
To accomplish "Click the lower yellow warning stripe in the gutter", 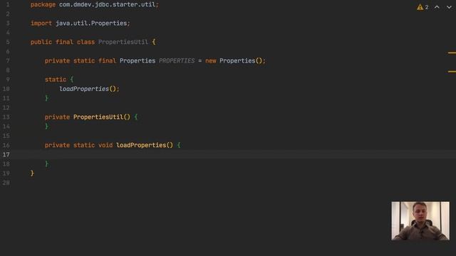I will tap(452, 71).
